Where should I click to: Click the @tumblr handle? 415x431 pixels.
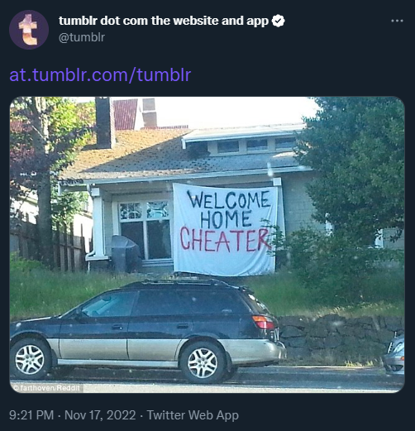coord(82,37)
